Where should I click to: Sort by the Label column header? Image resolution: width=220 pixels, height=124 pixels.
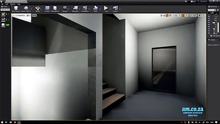point(212,13)
